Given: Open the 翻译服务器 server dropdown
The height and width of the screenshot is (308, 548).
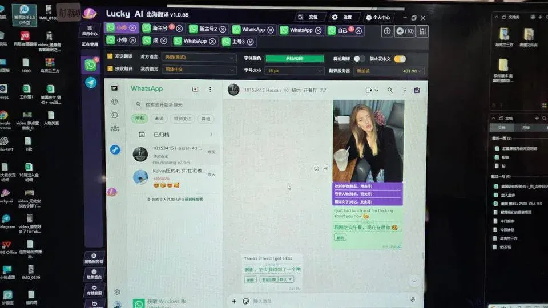Looking at the screenshot, I should pyautogui.click(x=389, y=71).
